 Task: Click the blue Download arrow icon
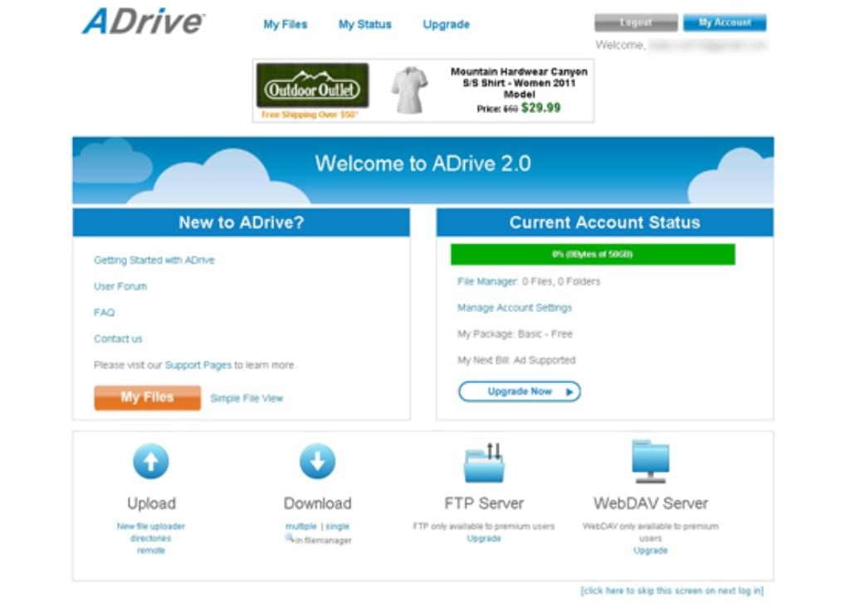(x=317, y=461)
